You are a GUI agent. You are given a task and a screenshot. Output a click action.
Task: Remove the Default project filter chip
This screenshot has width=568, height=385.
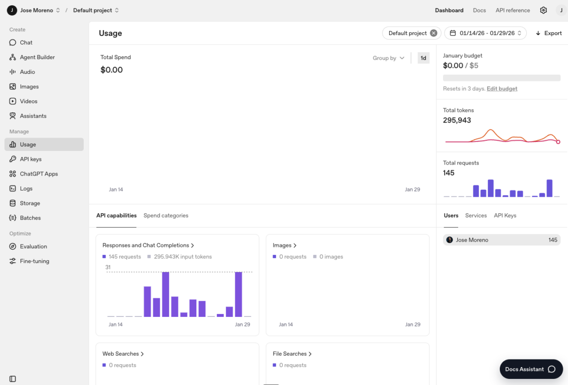pyautogui.click(x=434, y=33)
